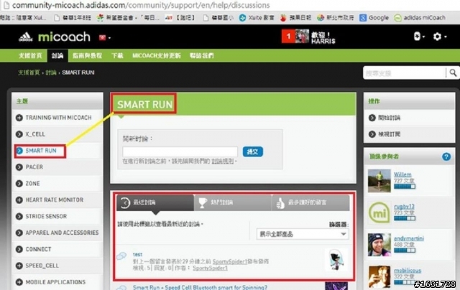The image size is (460, 290).
Task: Click arrow icon beside APPAREL AND ACCESSORIES
Action: point(19,233)
